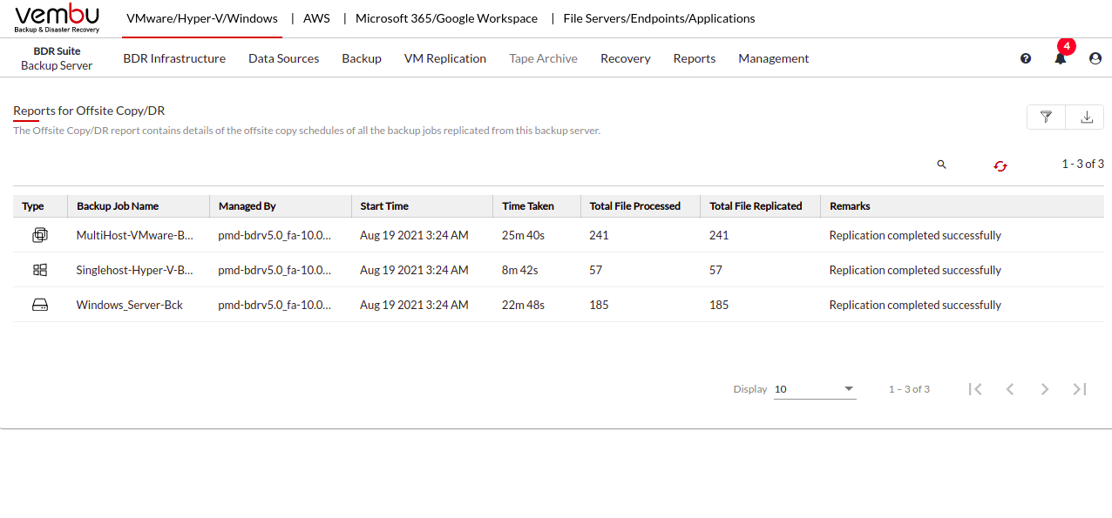Click the 8m 42s time taken value
This screenshot has height=518, width=1112.
click(520, 270)
